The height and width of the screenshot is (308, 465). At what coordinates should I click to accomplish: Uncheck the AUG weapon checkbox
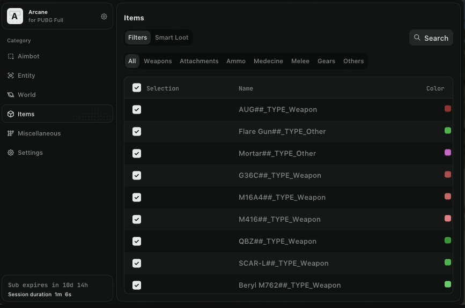[137, 109]
